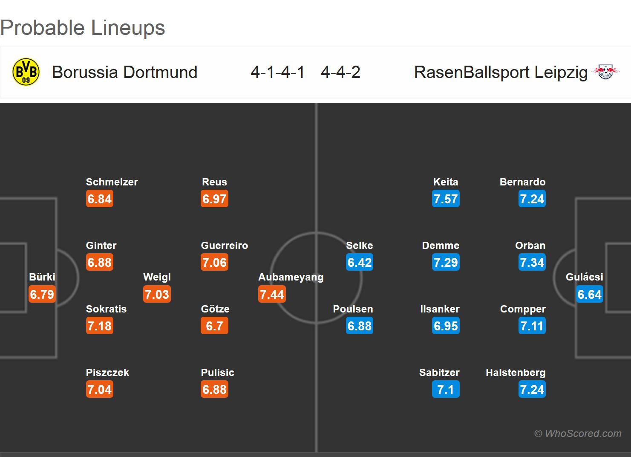Open Aubameyang's 7.44 rating badge
631x457 pixels.
tap(272, 294)
